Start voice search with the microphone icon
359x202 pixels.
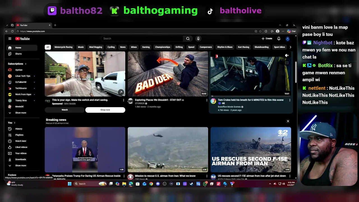pos(198,39)
